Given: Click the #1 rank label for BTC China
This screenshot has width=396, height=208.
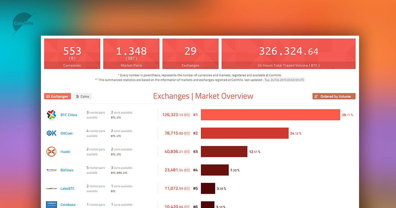Looking at the screenshot, I should pyautogui.click(x=195, y=115).
